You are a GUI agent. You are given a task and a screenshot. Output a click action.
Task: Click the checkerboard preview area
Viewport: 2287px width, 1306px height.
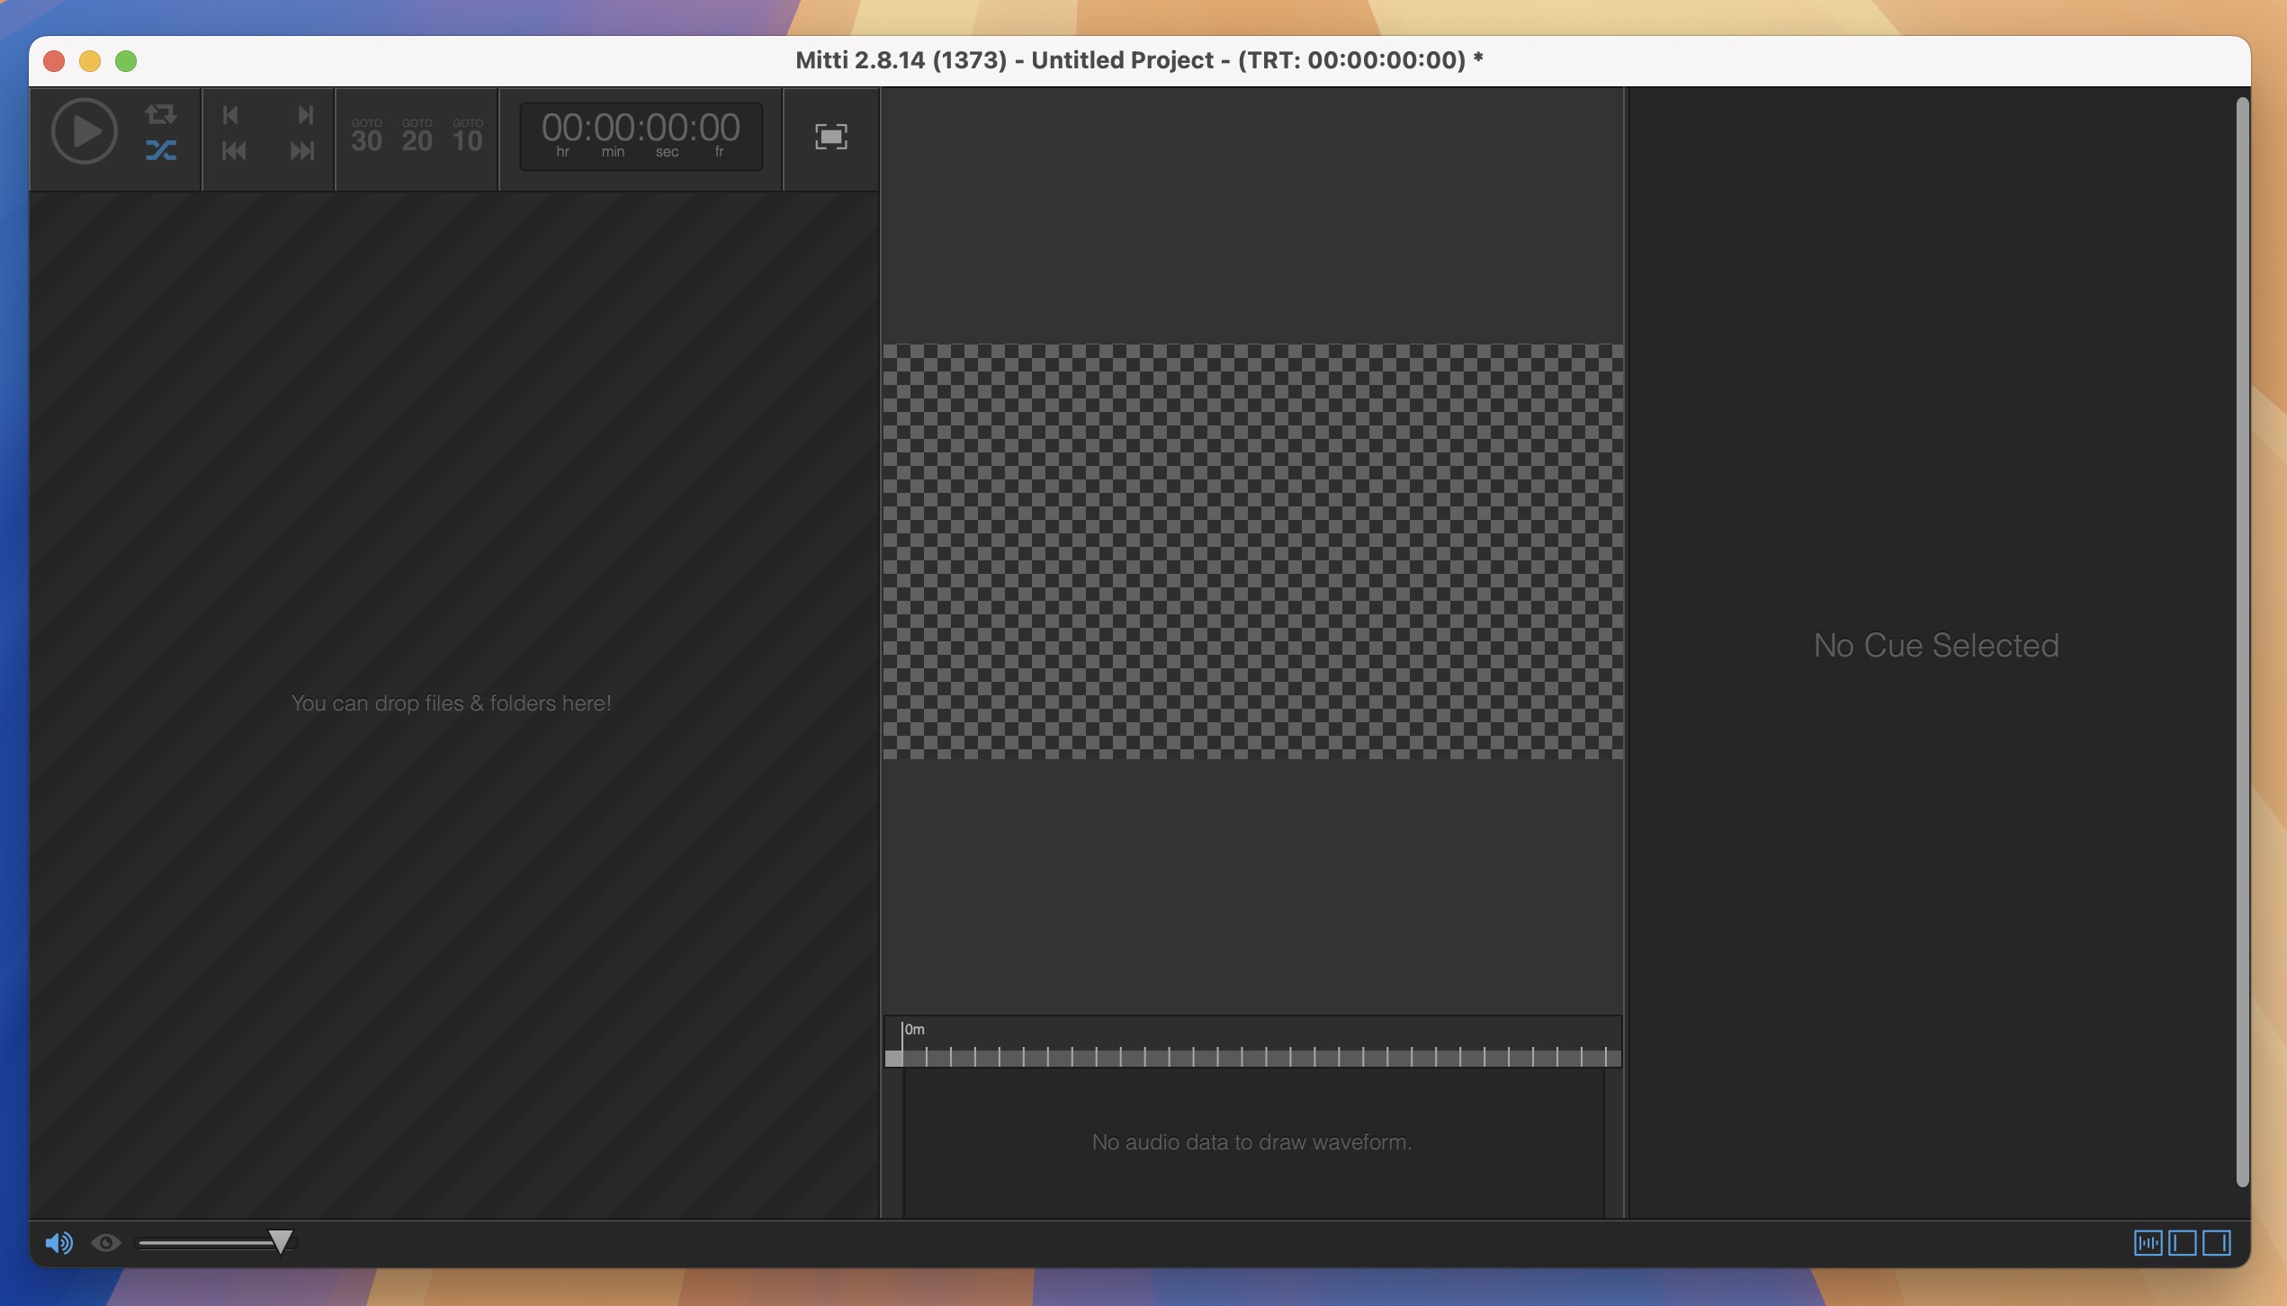tap(1252, 551)
